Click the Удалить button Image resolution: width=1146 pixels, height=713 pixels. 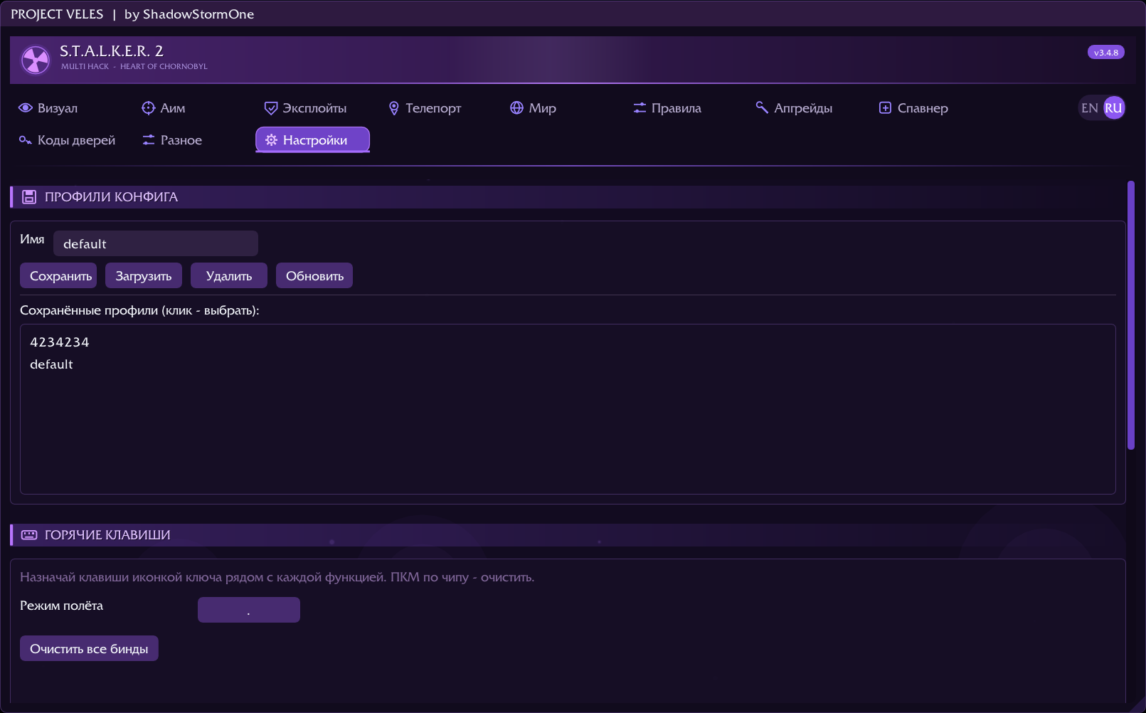229,276
